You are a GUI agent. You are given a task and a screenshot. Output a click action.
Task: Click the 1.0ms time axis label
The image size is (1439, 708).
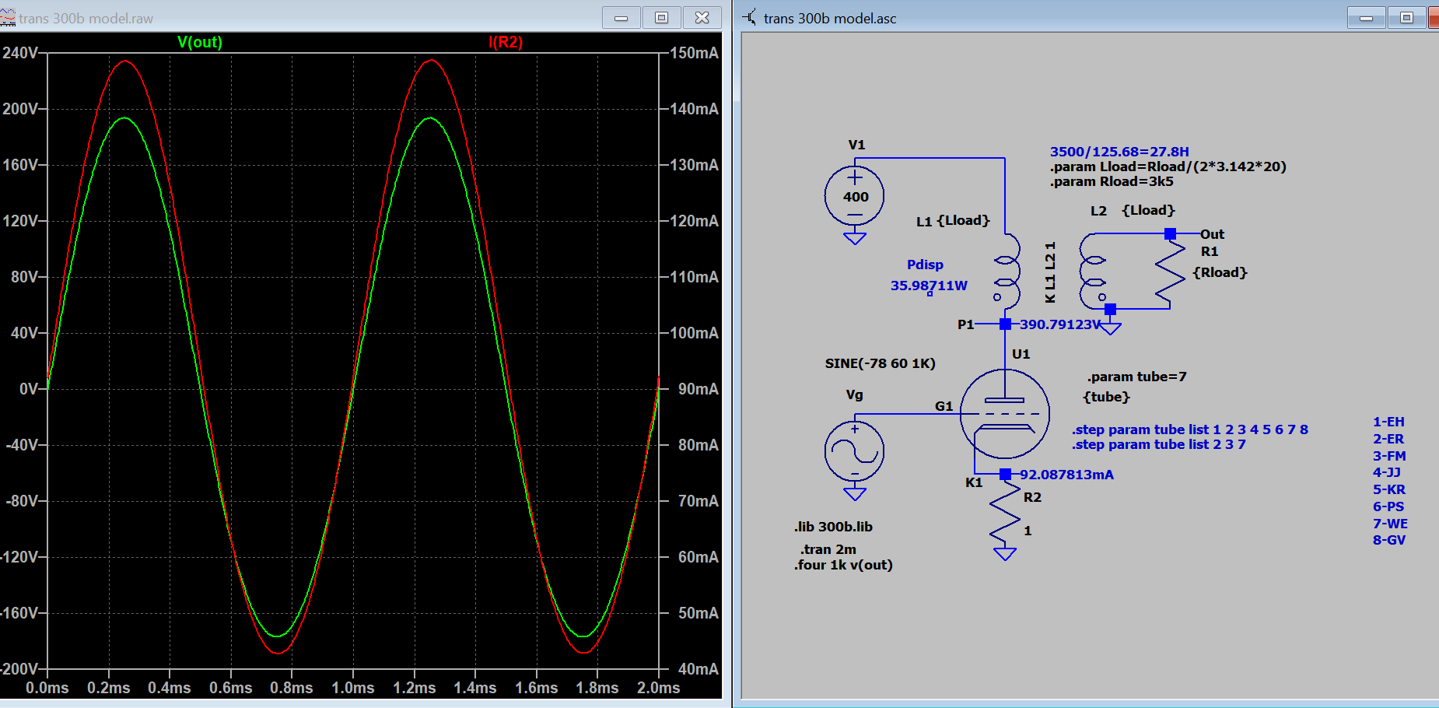click(353, 688)
